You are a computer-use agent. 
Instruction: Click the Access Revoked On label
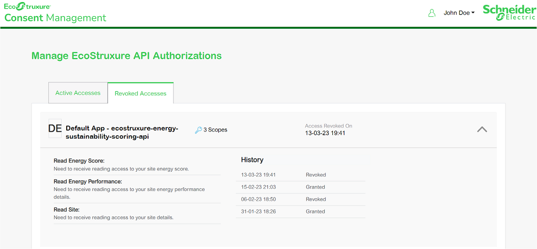click(328, 126)
